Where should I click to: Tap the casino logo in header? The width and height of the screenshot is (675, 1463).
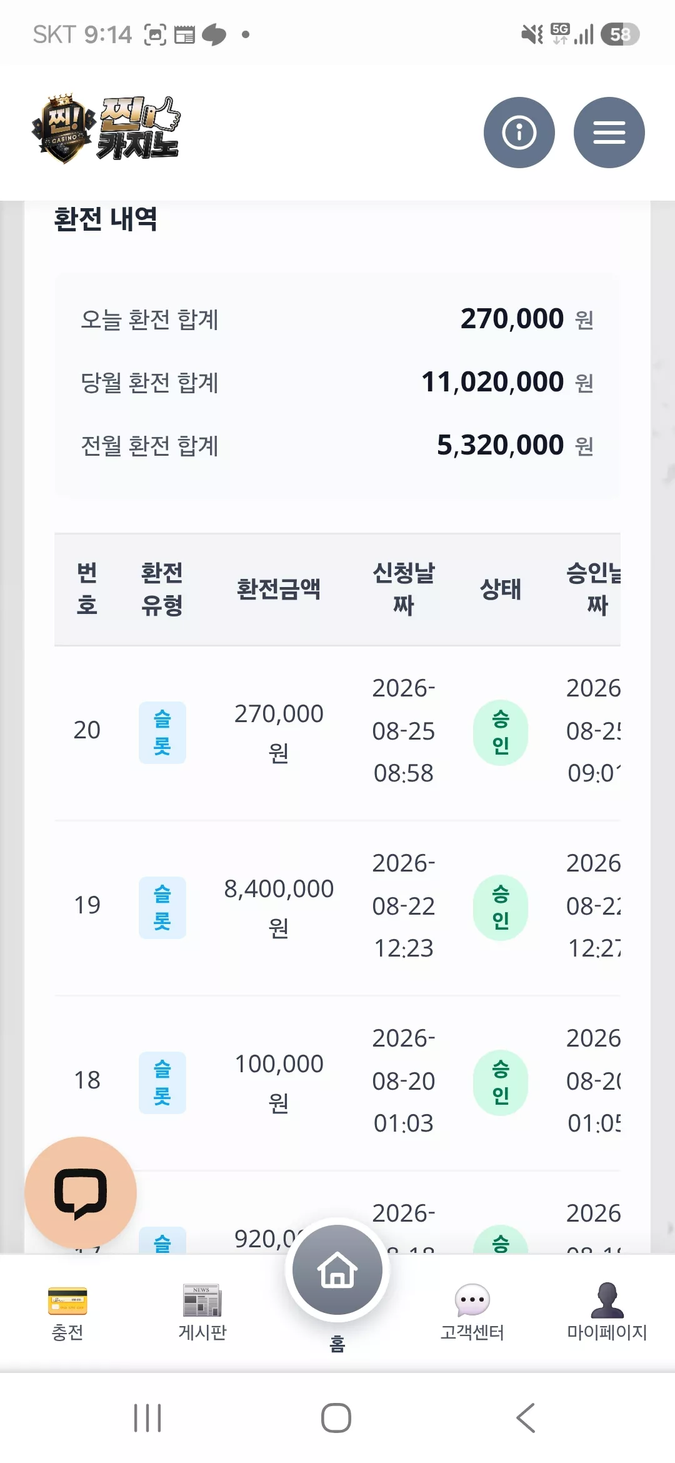pyautogui.click(x=106, y=129)
